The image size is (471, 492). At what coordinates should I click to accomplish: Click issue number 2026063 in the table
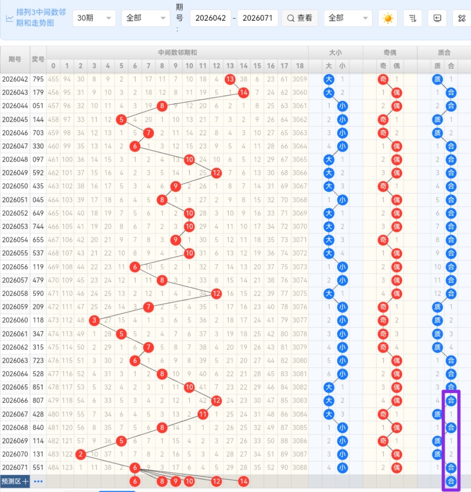click(15, 360)
